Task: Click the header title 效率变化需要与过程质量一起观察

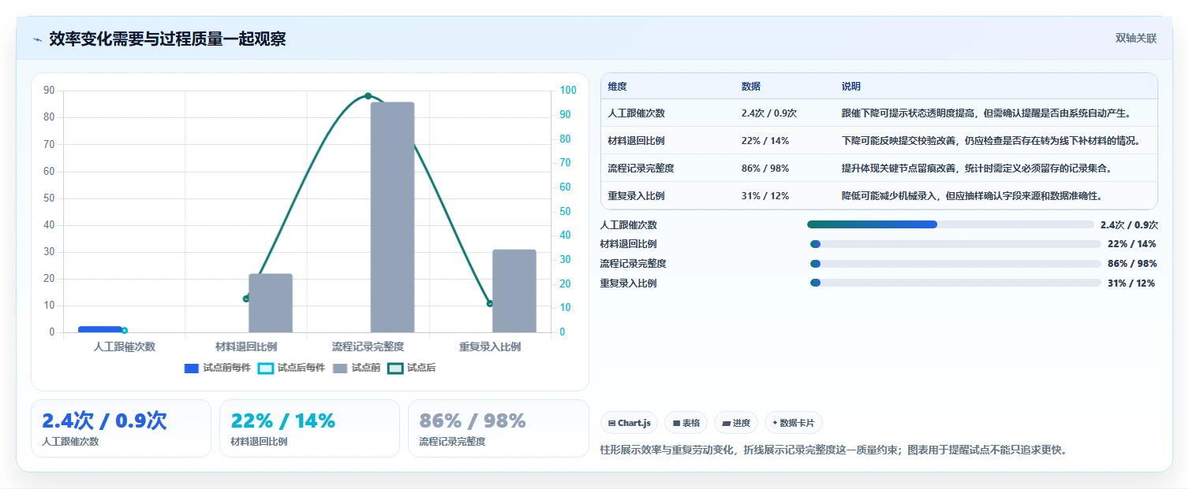Action: pos(167,39)
